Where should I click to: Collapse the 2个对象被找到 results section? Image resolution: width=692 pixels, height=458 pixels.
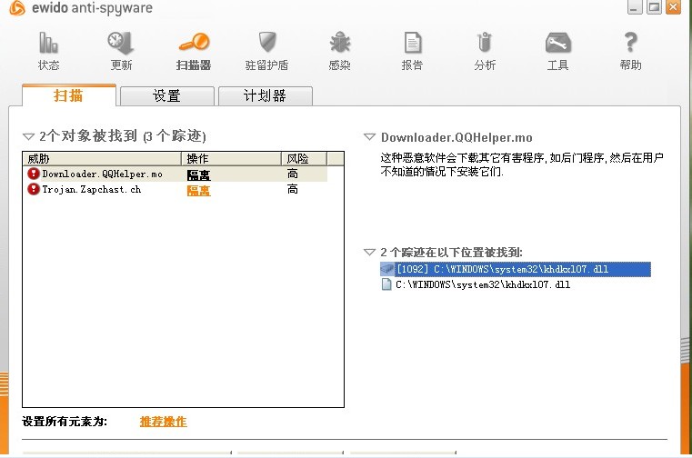[28, 136]
